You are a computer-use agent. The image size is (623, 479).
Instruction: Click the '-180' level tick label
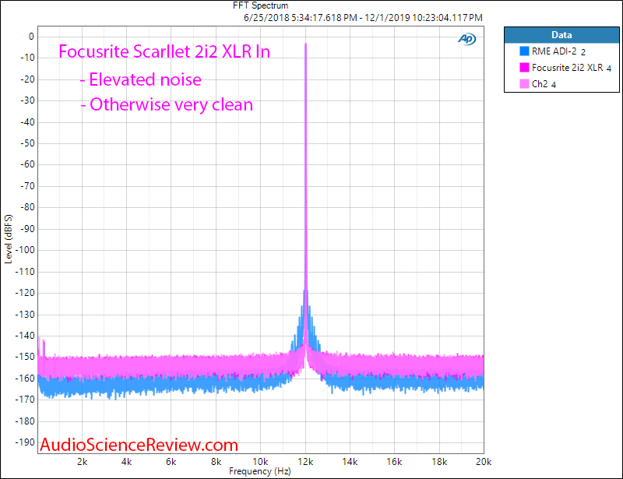click(x=26, y=421)
